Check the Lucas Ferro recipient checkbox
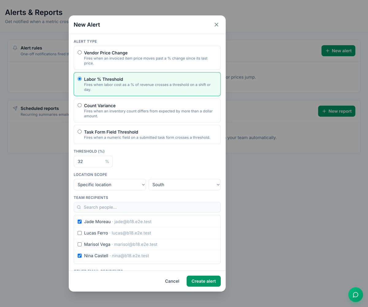Screen dimensions: 368x307 (80, 233)
